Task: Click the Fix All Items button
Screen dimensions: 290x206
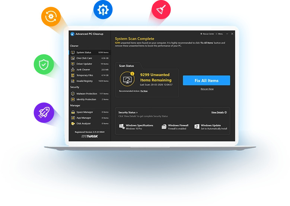Action: (206, 80)
